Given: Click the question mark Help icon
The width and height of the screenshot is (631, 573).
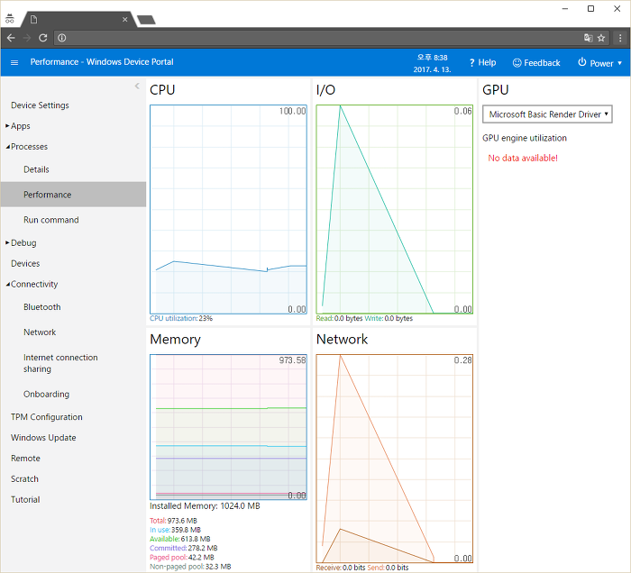Looking at the screenshot, I should pyautogui.click(x=471, y=63).
